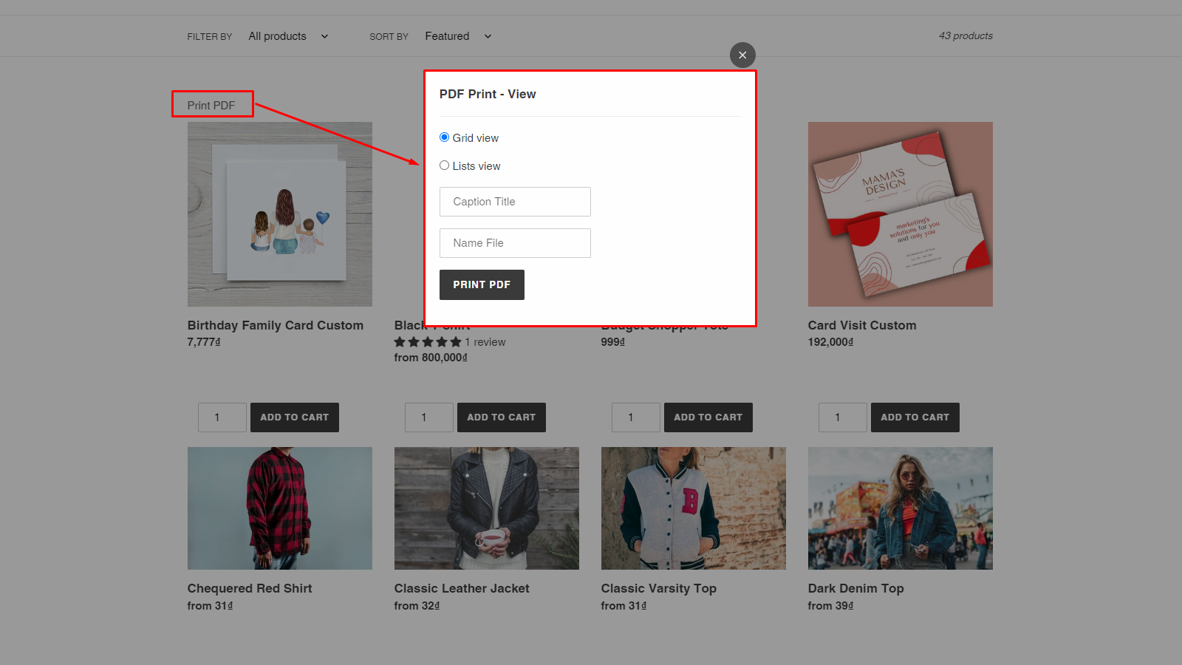
Task: Click the Name File input field
Action: point(515,242)
